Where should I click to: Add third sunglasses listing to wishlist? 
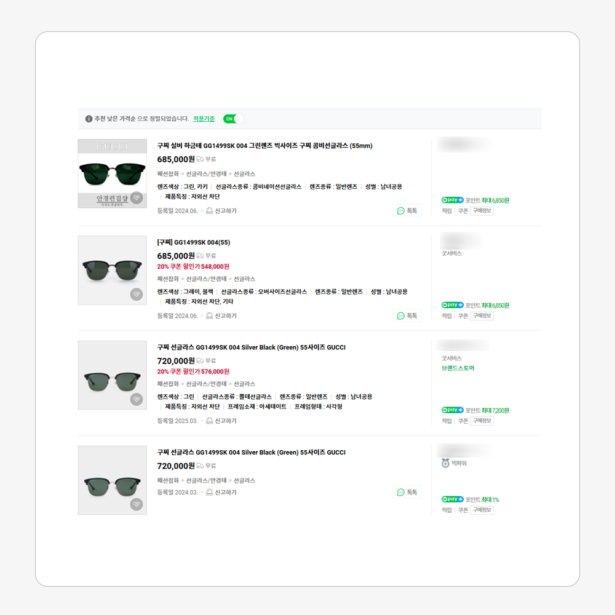click(x=137, y=399)
